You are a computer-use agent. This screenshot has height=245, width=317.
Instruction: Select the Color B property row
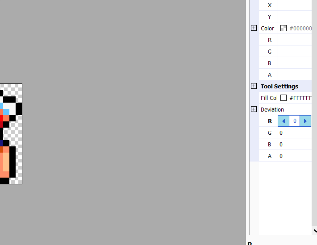click(x=285, y=63)
